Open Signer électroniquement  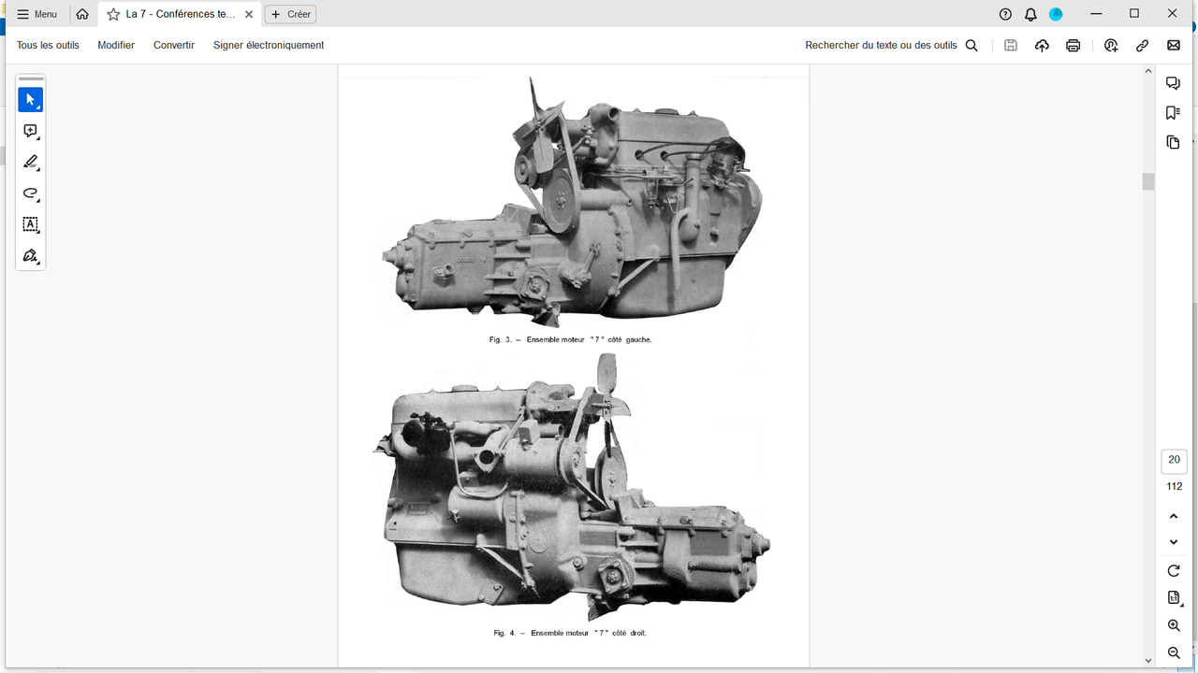(269, 45)
